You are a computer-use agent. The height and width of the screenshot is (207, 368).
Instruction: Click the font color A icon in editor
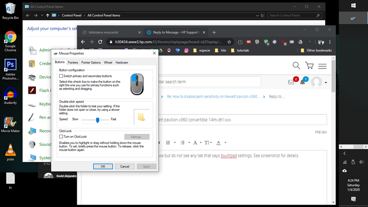218,143
